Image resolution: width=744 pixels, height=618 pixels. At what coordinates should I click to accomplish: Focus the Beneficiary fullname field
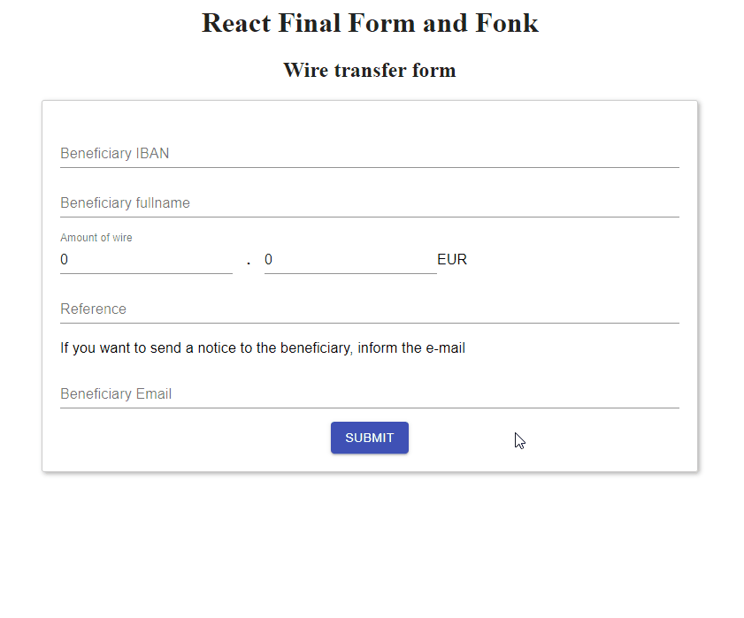point(369,203)
